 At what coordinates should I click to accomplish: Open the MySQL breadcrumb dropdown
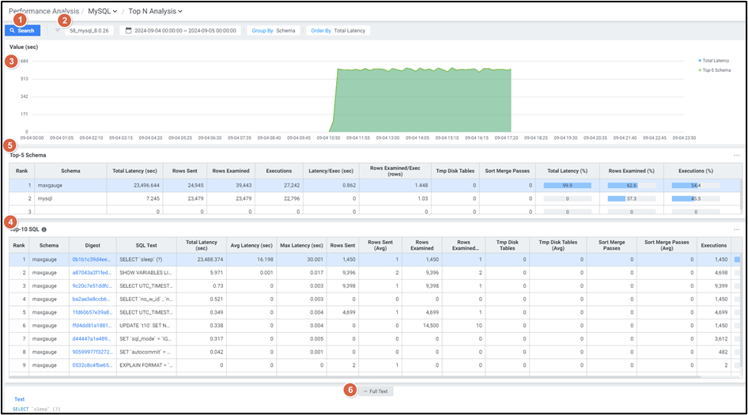[103, 11]
